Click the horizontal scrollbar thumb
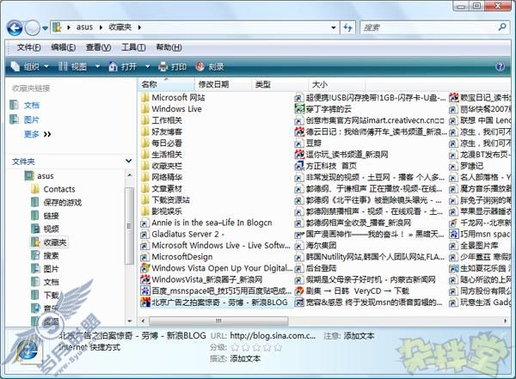This screenshot has width=516, height=379. (218, 321)
